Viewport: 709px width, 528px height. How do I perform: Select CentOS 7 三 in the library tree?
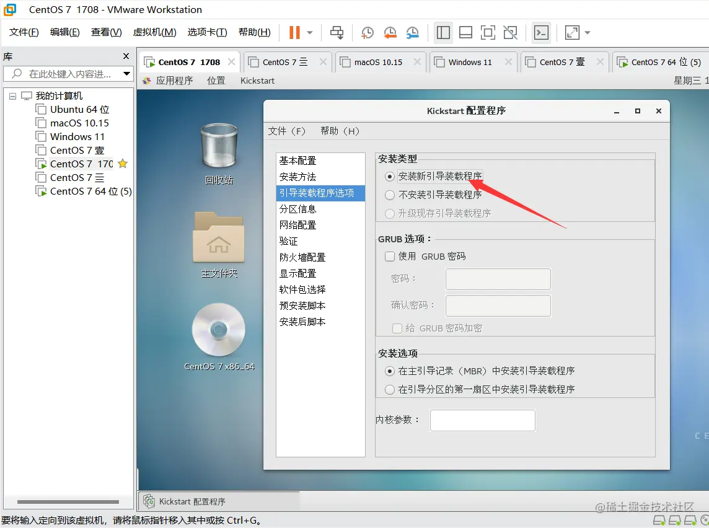pos(70,178)
